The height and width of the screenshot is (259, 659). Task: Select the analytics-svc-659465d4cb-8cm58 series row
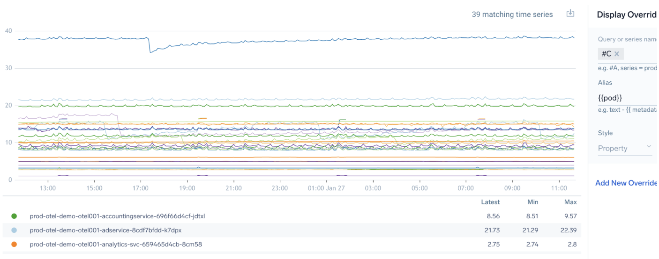click(x=116, y=245)
